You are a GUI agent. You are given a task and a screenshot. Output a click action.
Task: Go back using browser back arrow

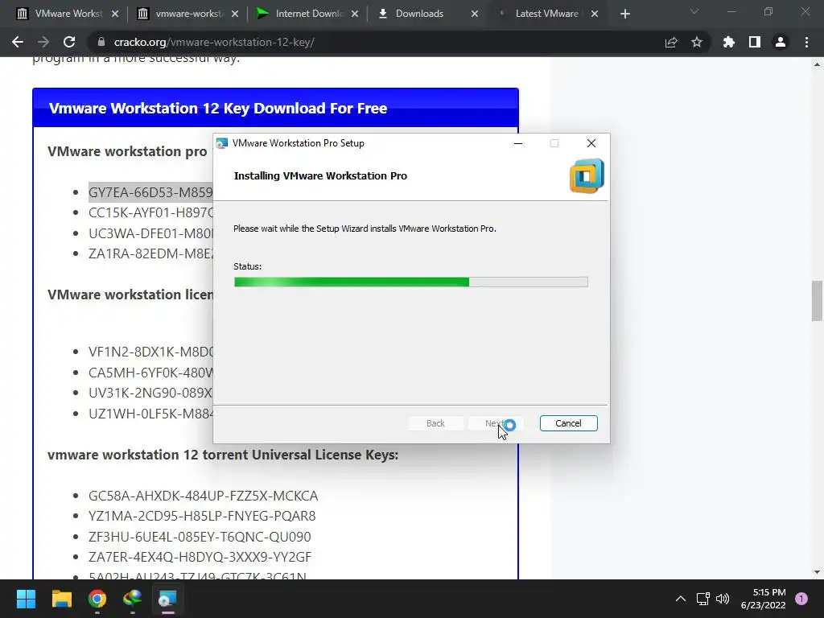18,42
